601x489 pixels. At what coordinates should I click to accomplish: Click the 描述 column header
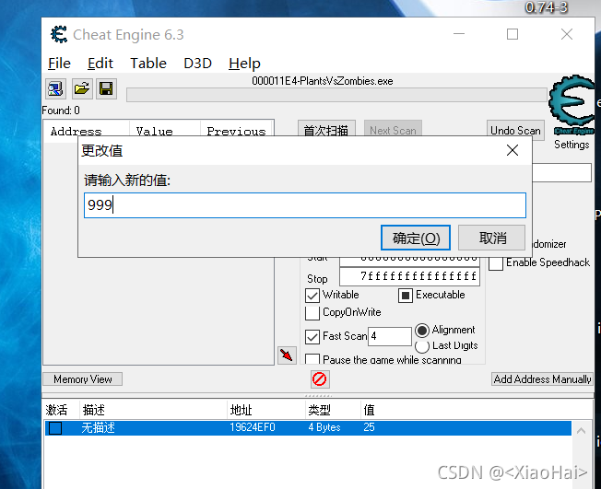pyautogui.click(x=153, y=410)
